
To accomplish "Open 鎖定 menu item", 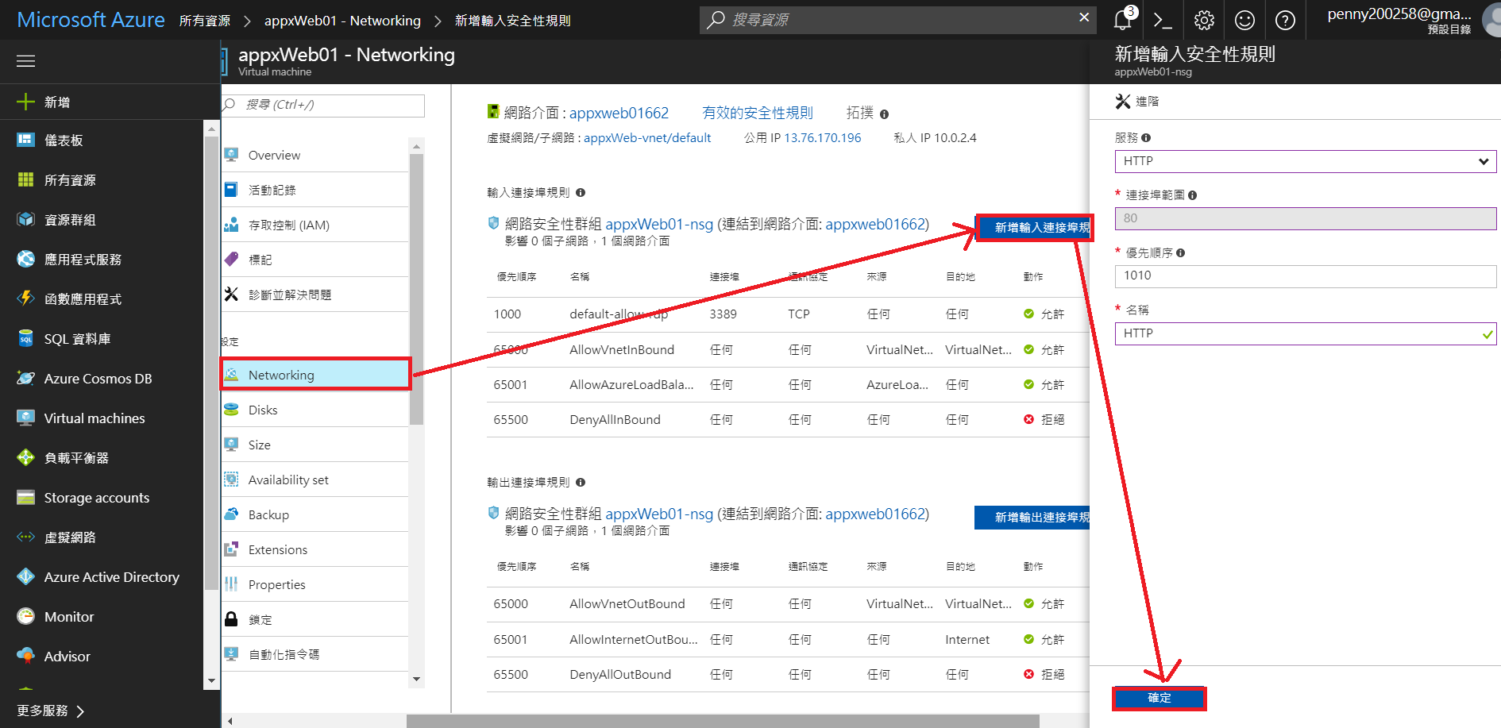I will tap(315, 620).
